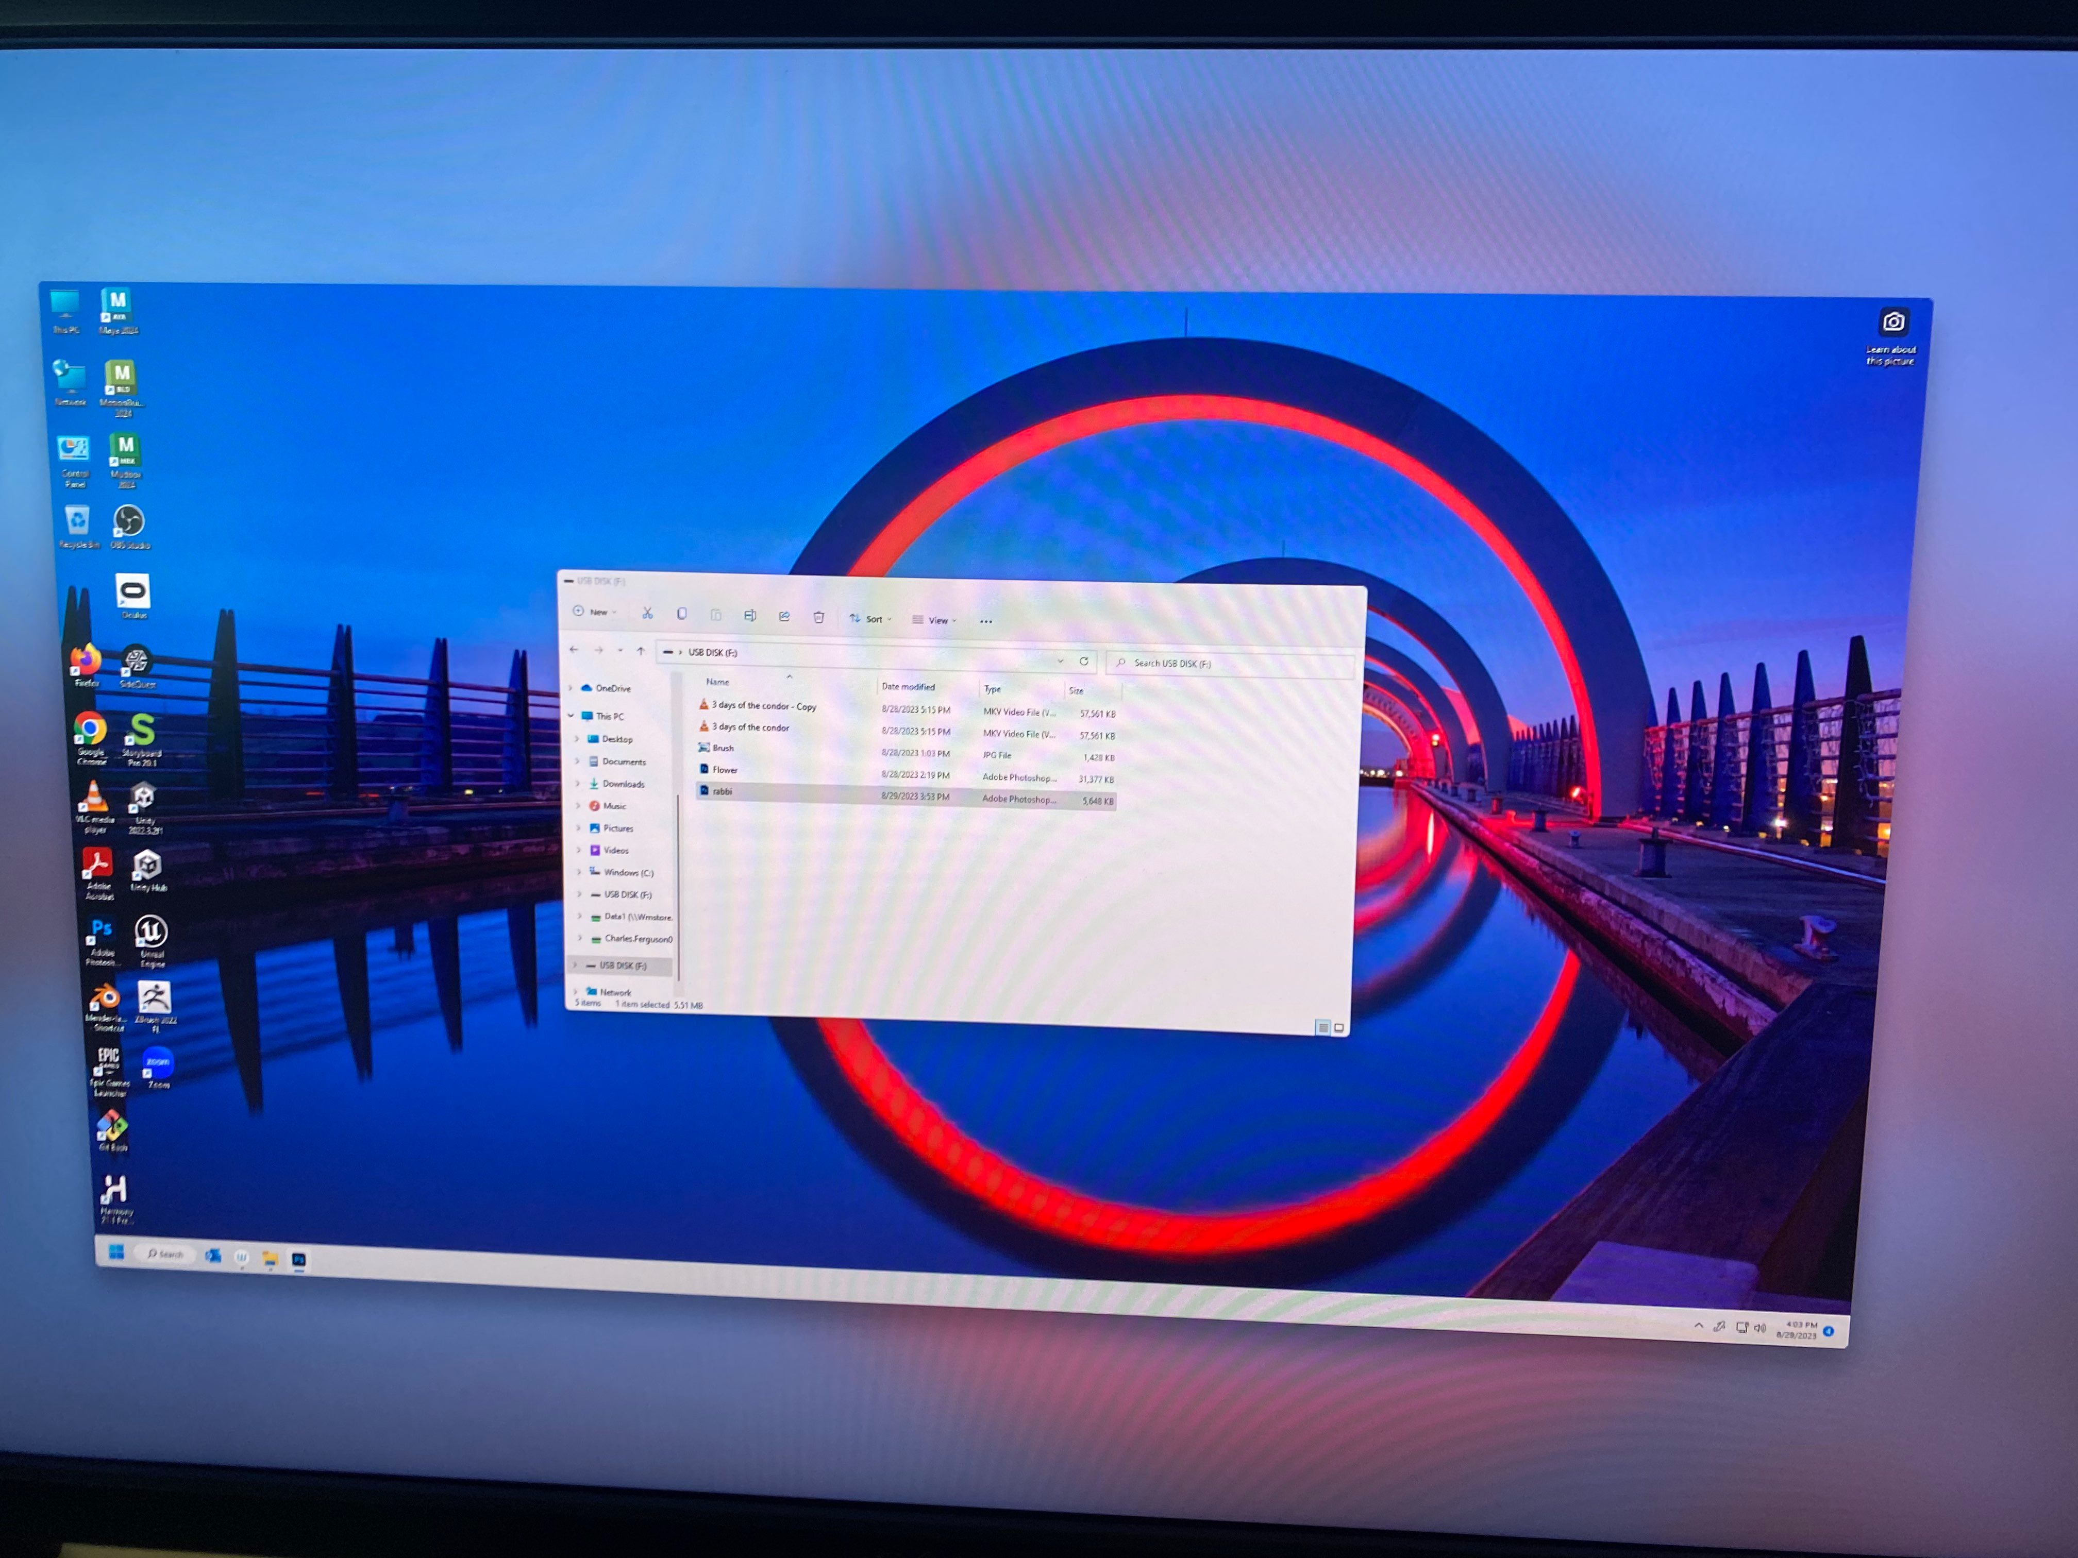Open the address bar history dropdown chevron
2078x1558 pixels.
pos(1061,660)
